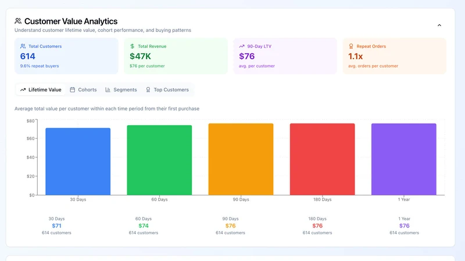This screenshot has height=261, width=465.
Task: Open the 90-Day LTV $76 card
Action: (x=285, y=56)
